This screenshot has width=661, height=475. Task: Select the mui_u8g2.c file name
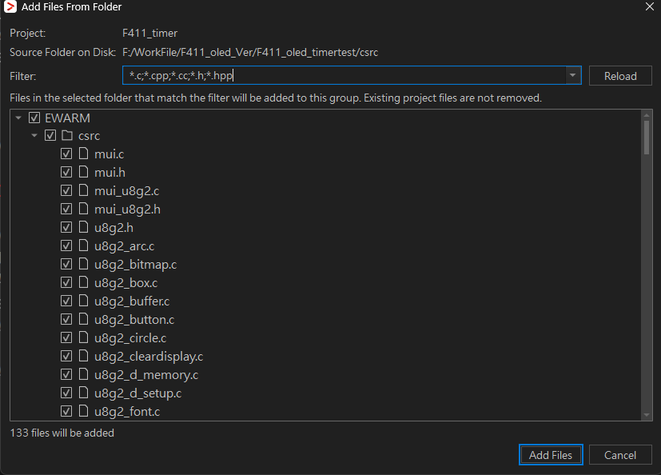point(127,191)
